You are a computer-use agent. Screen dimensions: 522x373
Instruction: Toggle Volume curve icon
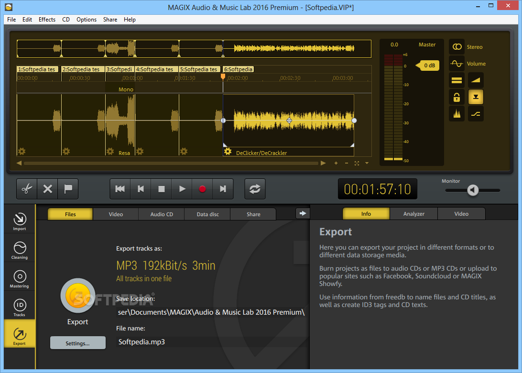(x=457, y=64)
